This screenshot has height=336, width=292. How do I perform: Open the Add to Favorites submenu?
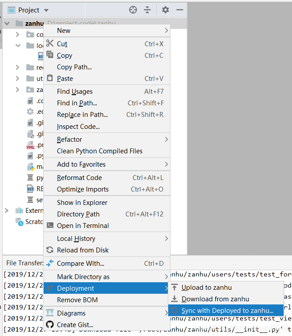click(107, 164)
